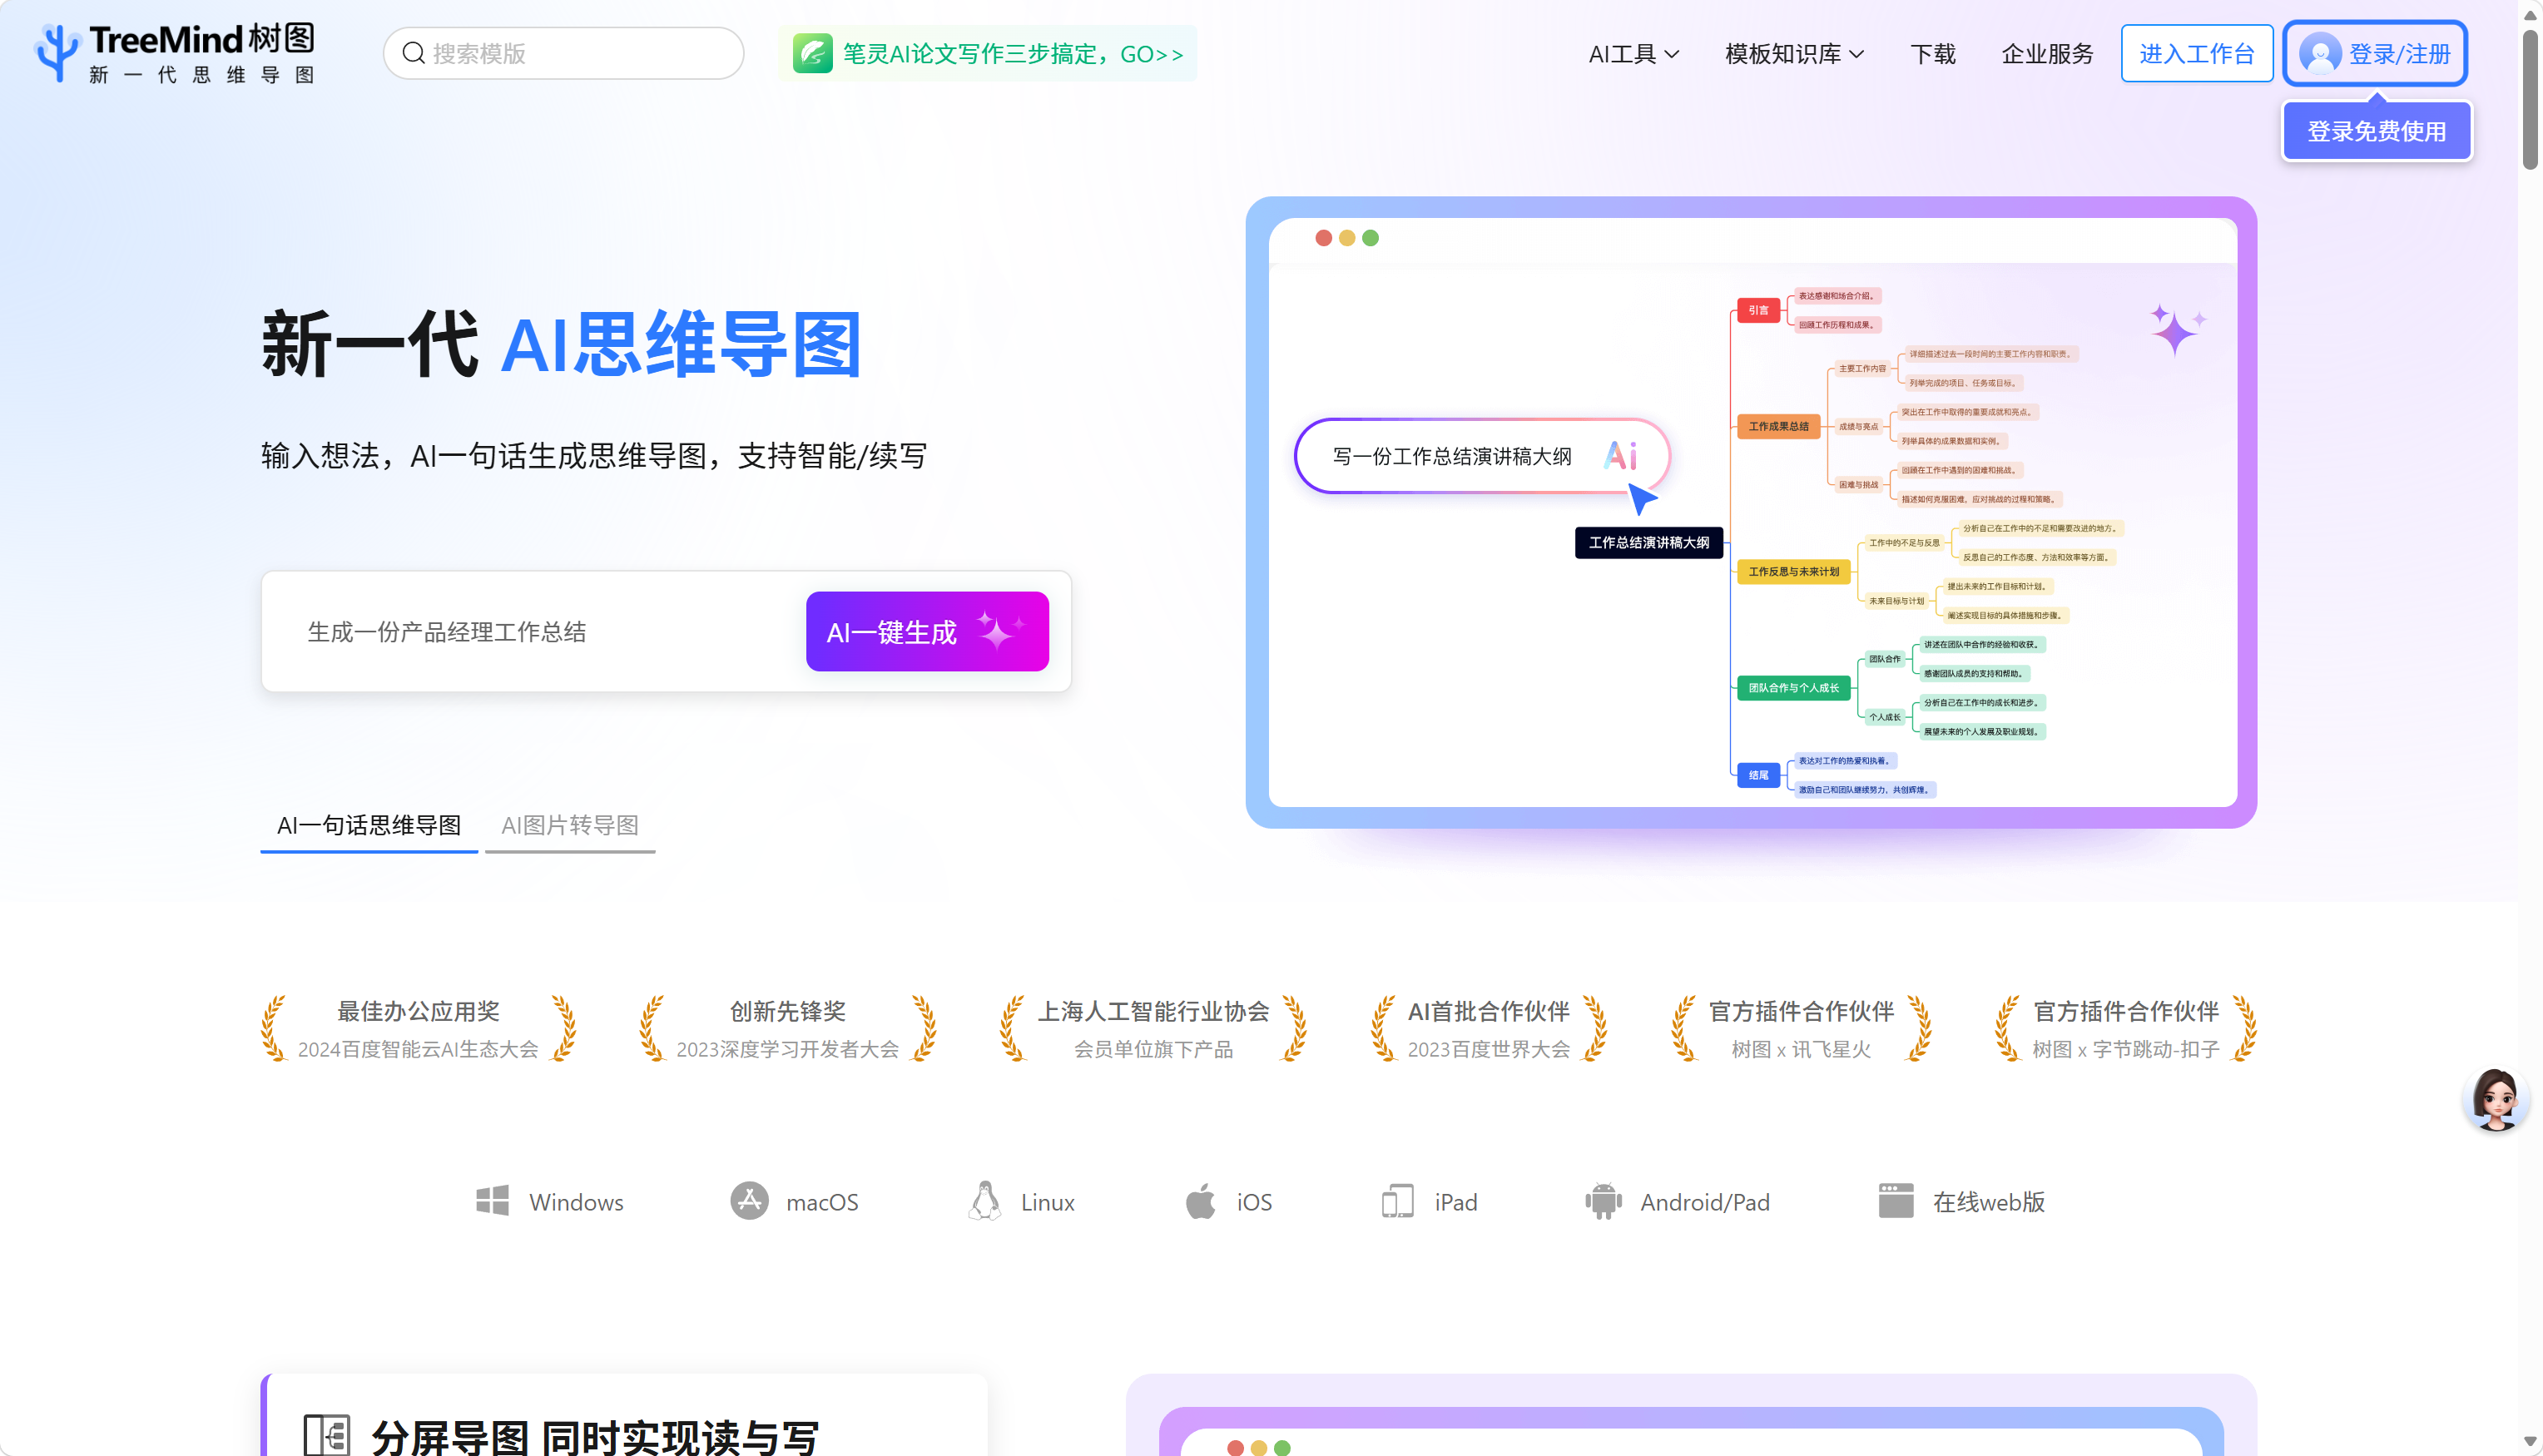The image size is (2543, 1456).
Task: Open the 笔灵AI论文写作 promotional link
Action: 987,53
